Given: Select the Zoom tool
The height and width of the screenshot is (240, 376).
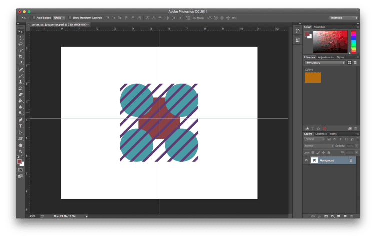Looking at the screenshot, I should click(20, 152).
